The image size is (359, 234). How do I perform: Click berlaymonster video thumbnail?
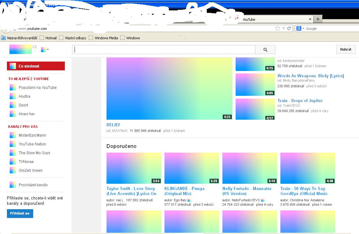pos(255,64)
